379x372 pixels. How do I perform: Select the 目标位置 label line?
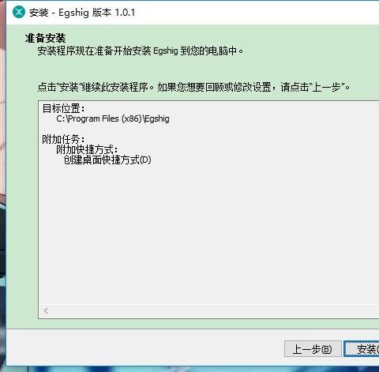[64, 108]
